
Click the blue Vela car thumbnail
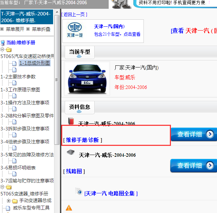(87, 78)
